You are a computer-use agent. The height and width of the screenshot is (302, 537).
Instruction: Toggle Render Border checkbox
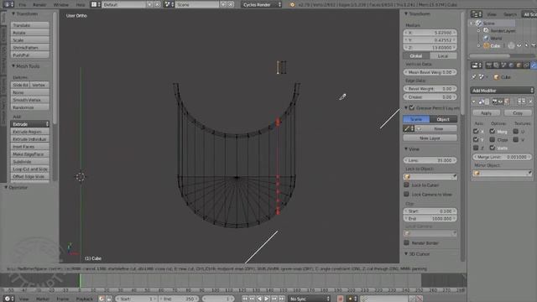click(x=406, y=242)
